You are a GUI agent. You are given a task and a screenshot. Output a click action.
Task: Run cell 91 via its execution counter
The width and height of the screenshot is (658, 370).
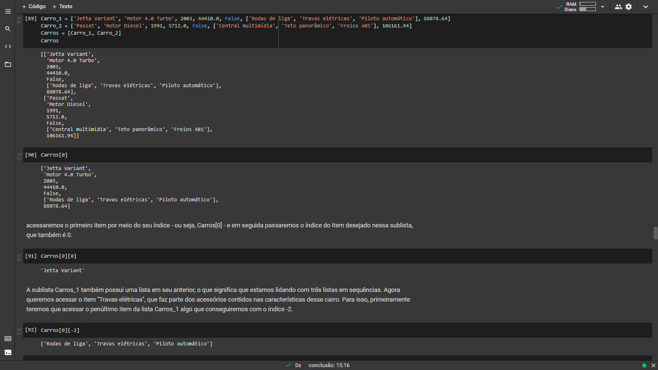pos(31,256)
